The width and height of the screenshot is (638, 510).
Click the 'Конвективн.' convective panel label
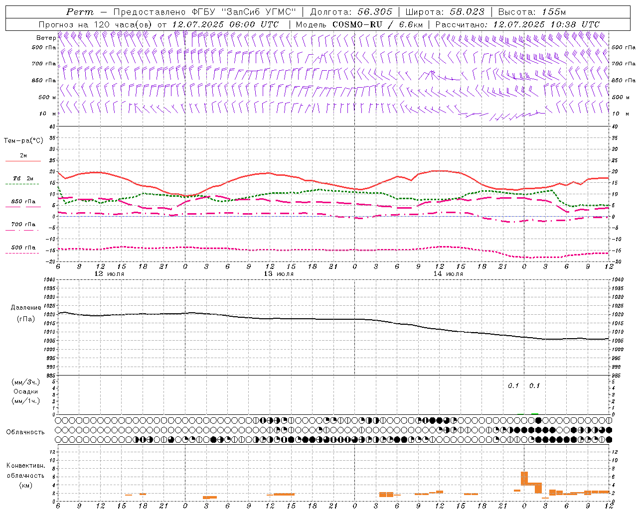point(26,466)
